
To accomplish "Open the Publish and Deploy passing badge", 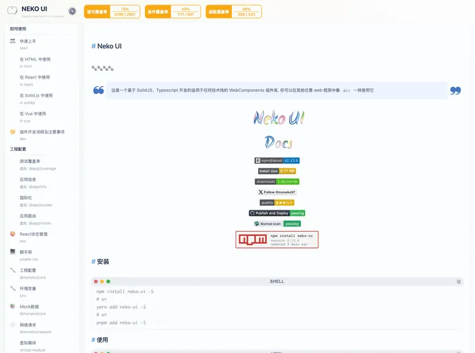I will pos(277,213).
